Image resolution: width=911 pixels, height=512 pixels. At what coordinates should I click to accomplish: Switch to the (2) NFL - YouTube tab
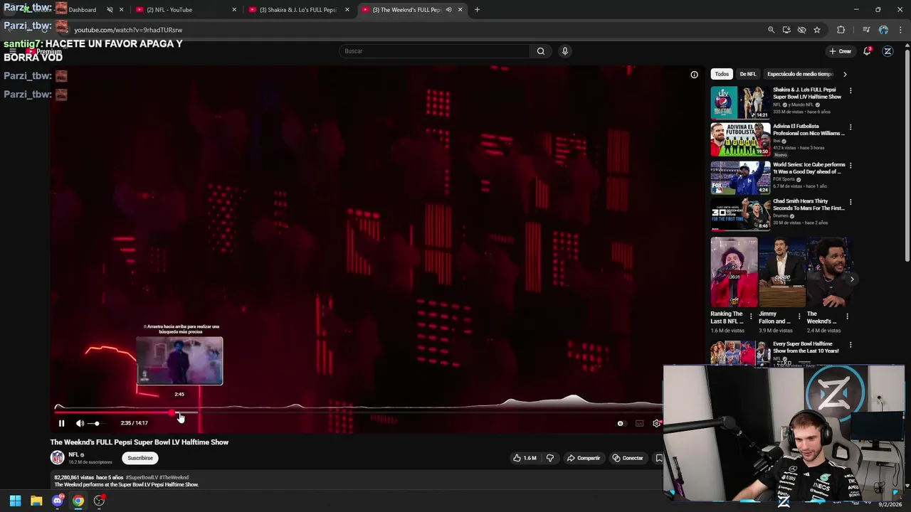[x=185, y=10]
